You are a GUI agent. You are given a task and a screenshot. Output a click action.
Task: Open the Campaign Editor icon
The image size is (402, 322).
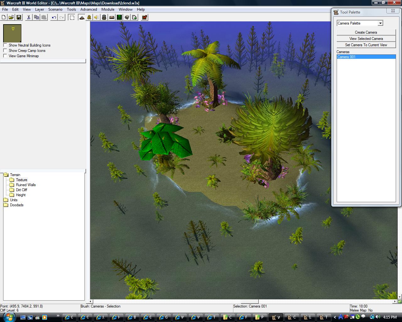pos(112,17)
